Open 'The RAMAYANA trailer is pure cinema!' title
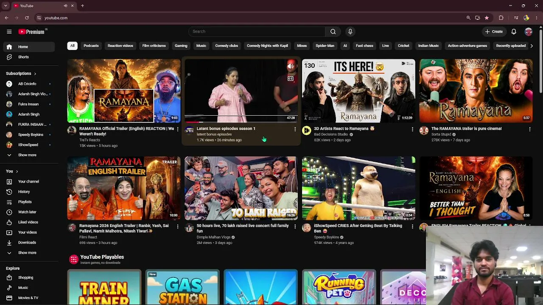The image size is (543, 305). coord(466,128)
